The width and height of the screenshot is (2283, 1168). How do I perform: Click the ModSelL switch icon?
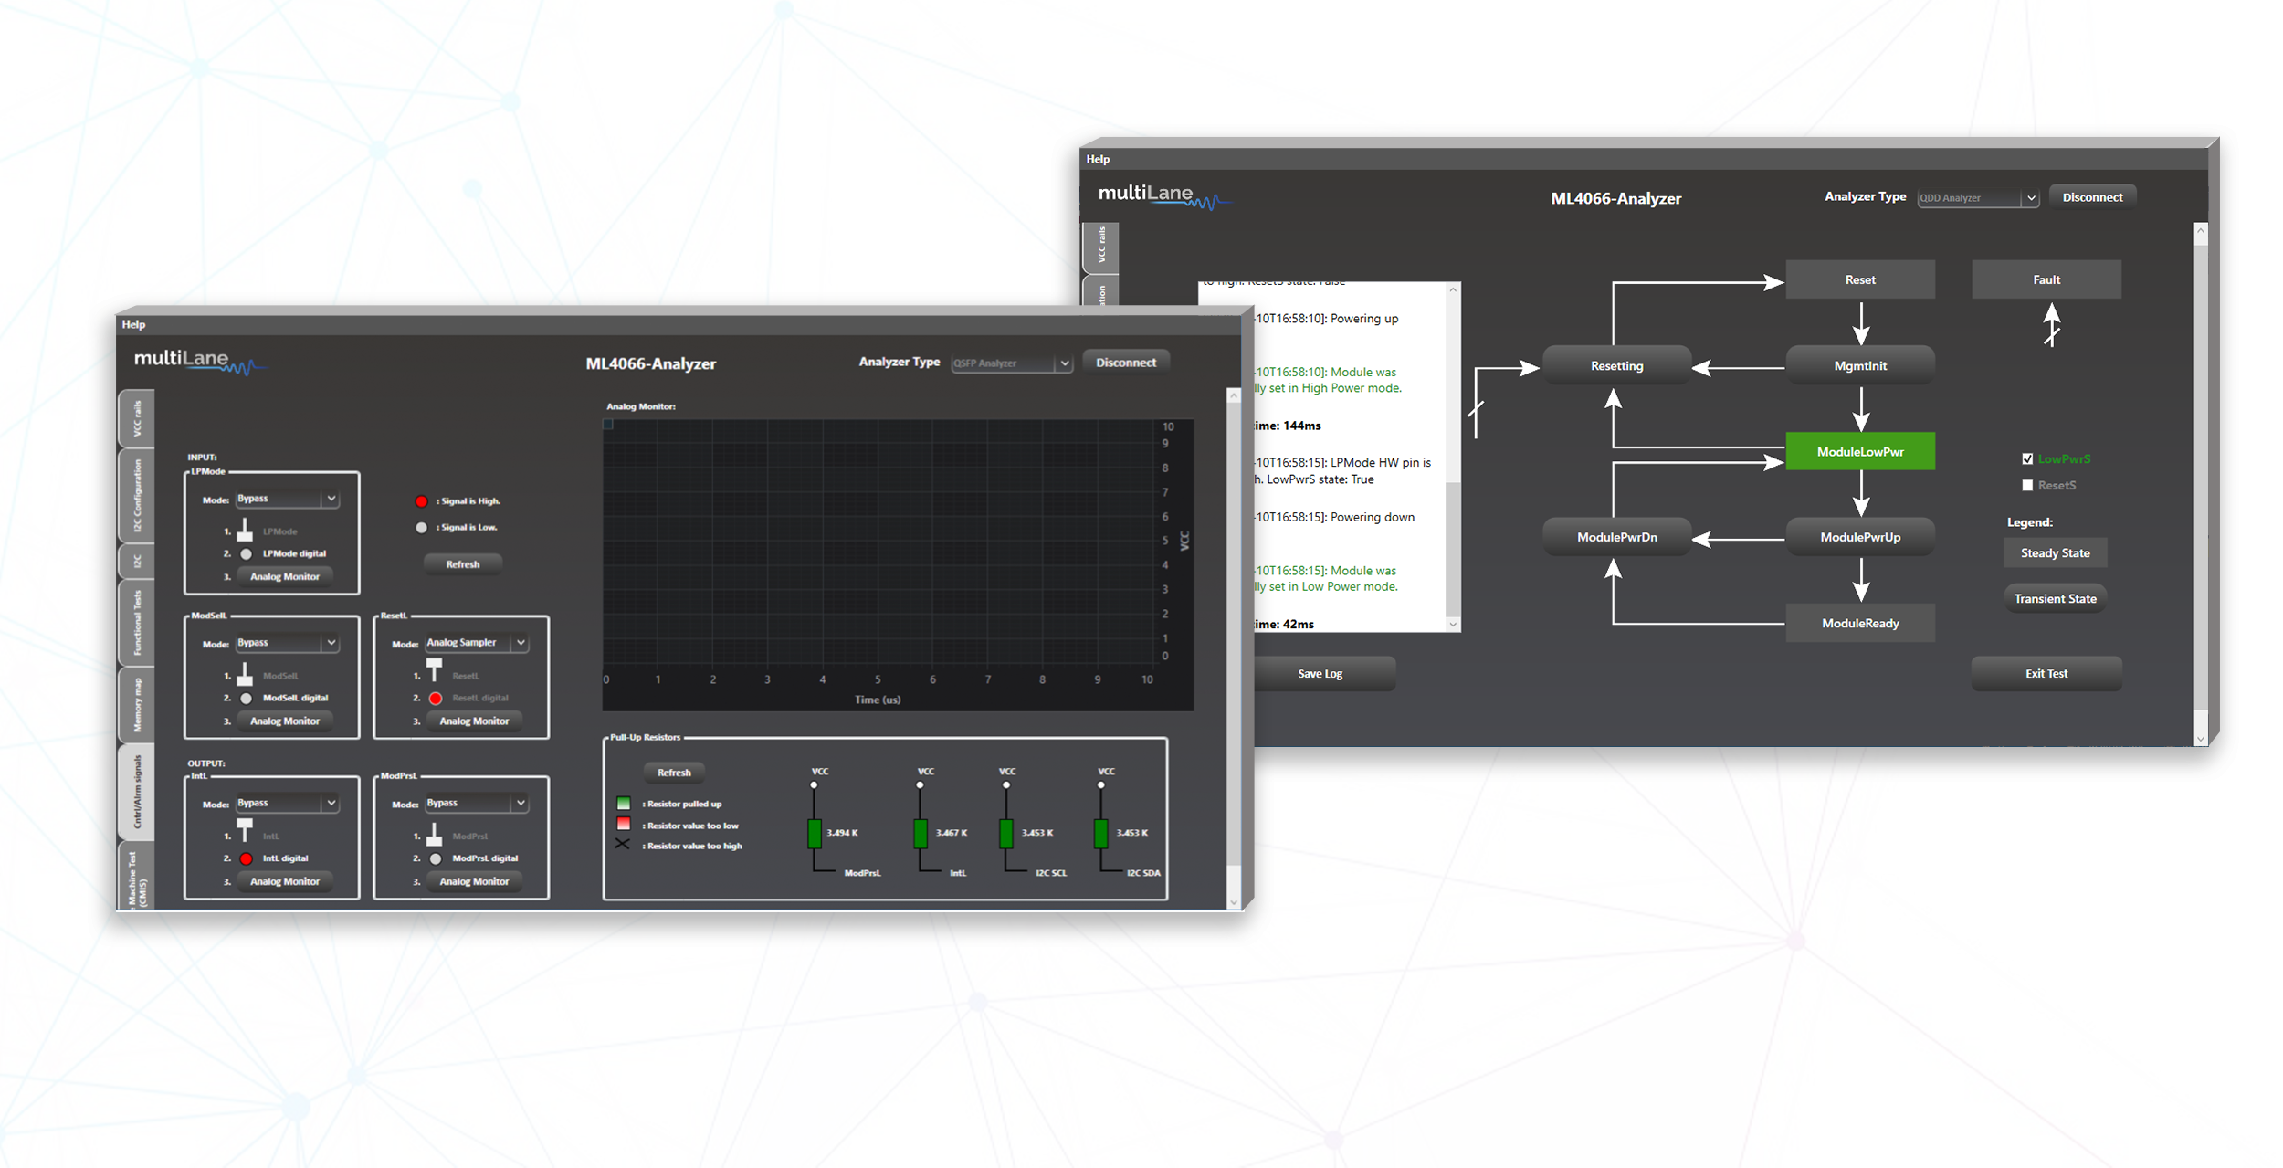point(245,674)
